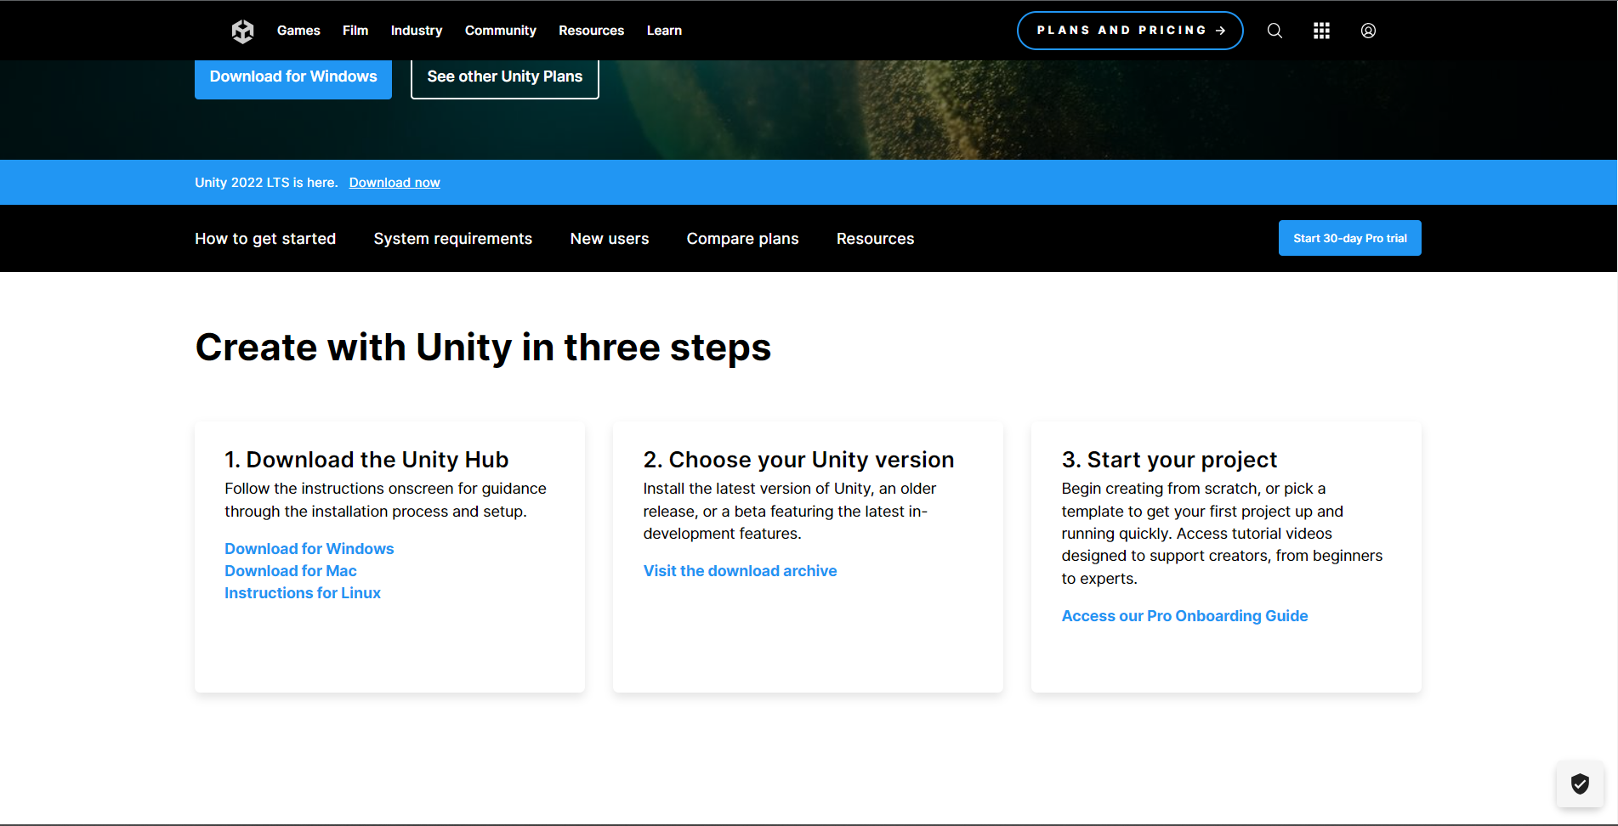Go to Compare plans tab

pyautogui.click(x=743, y=239)
